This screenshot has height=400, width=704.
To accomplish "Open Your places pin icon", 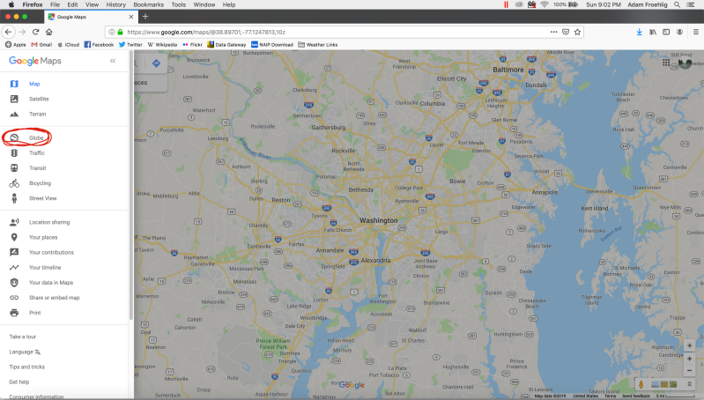I will tap(14, 237).
